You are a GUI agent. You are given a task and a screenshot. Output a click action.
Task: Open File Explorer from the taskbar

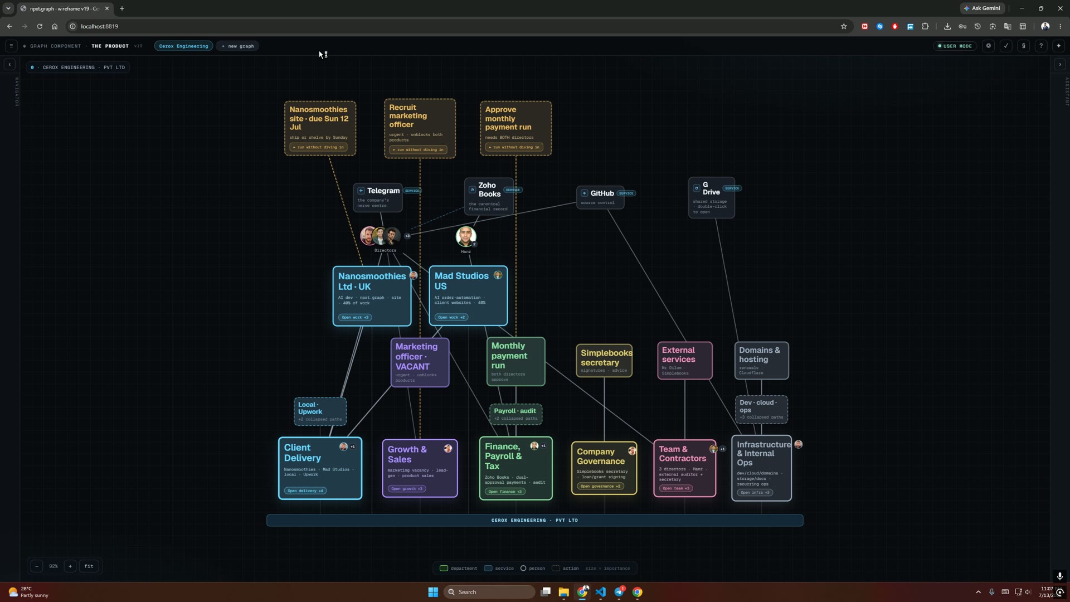pyautogui.click(x=563, y=592)
